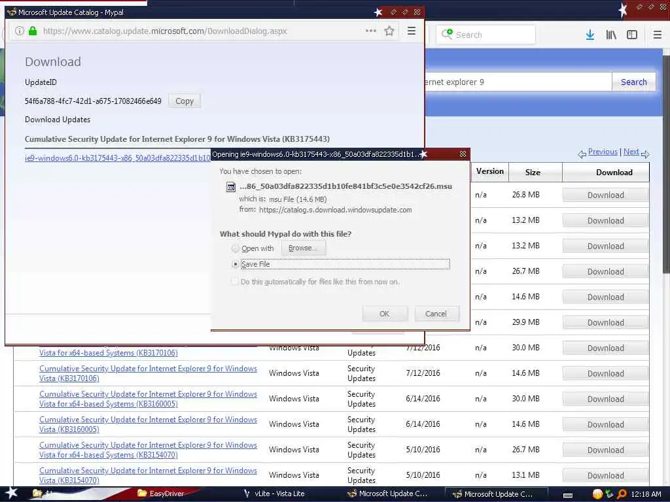Click the orange globe icon in system tray
Image resolution: width=670 pixels, height=502 pixels.
597,494
